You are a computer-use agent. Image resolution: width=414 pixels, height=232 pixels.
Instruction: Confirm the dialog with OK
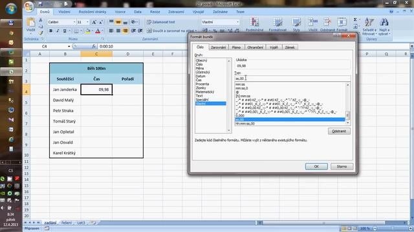316,166
